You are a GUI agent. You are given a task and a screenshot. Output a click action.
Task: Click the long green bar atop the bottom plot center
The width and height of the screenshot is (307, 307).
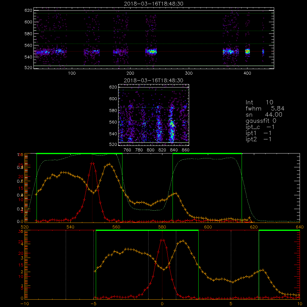(147, 231)
